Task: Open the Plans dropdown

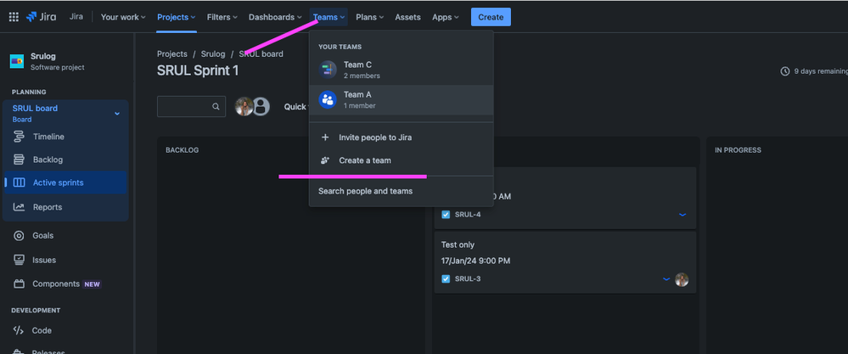Action: coord(370,17)
